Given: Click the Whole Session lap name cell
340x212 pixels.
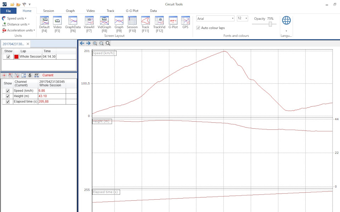Looking at the screenshot, I should coord(30,57).
